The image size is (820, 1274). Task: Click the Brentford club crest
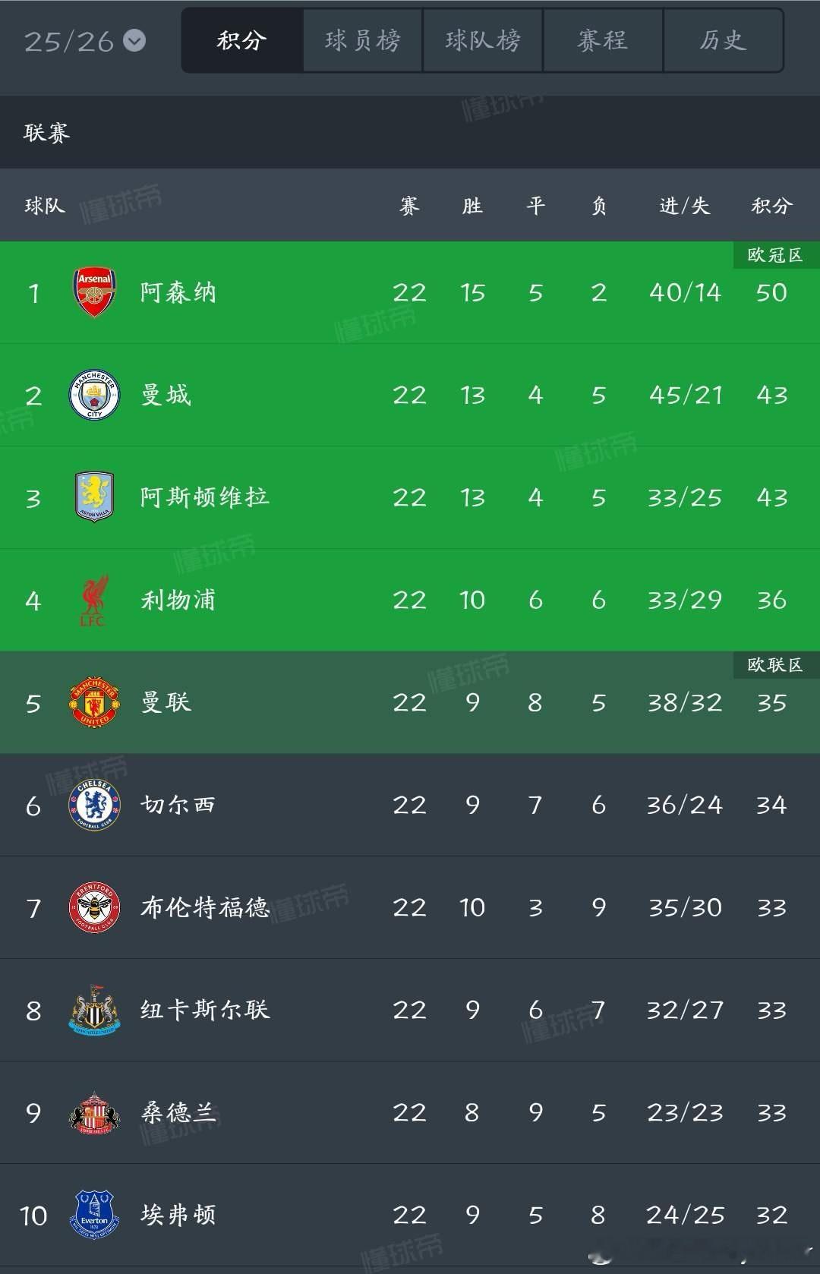point(94,907)
